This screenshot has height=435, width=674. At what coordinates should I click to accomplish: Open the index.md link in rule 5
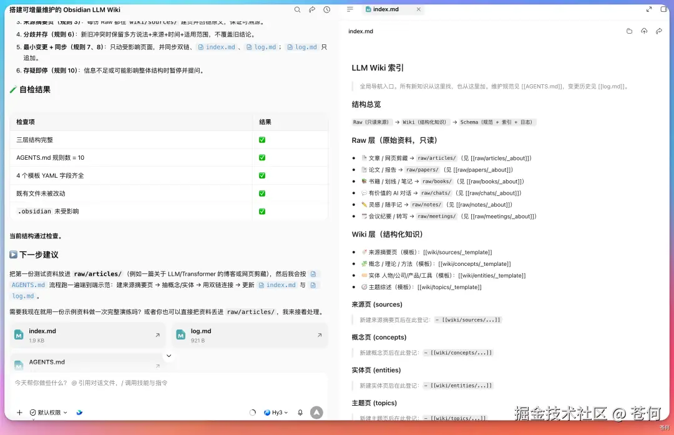coord(217,47)
